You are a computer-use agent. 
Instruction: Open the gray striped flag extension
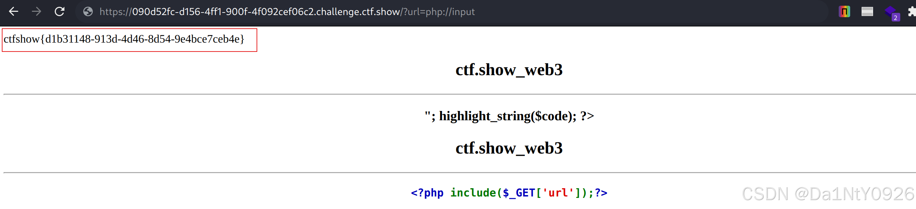pyautogui.click(x=867, y=12)
